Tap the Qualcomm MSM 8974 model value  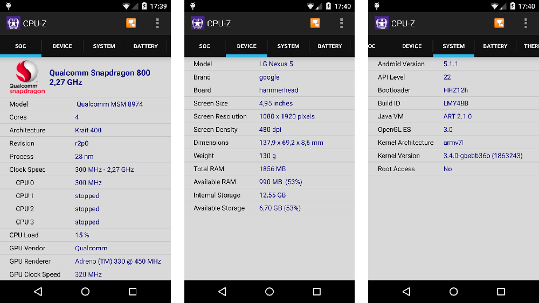tap(109, 104)
